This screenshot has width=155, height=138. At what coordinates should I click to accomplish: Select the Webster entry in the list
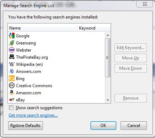pos(24,50)
